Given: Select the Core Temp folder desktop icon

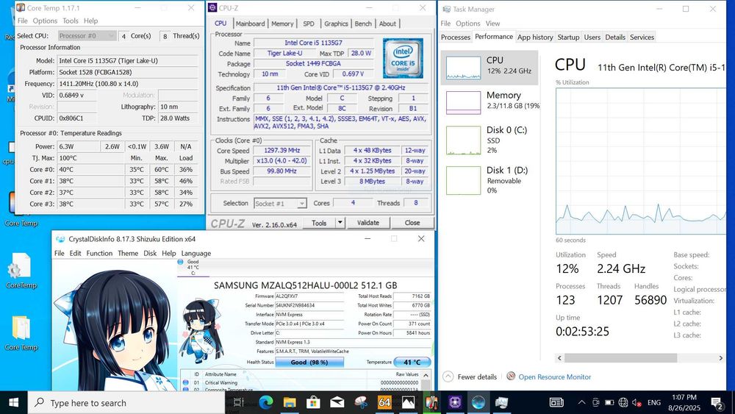Looking at the screenshot, I should (21, 333).
